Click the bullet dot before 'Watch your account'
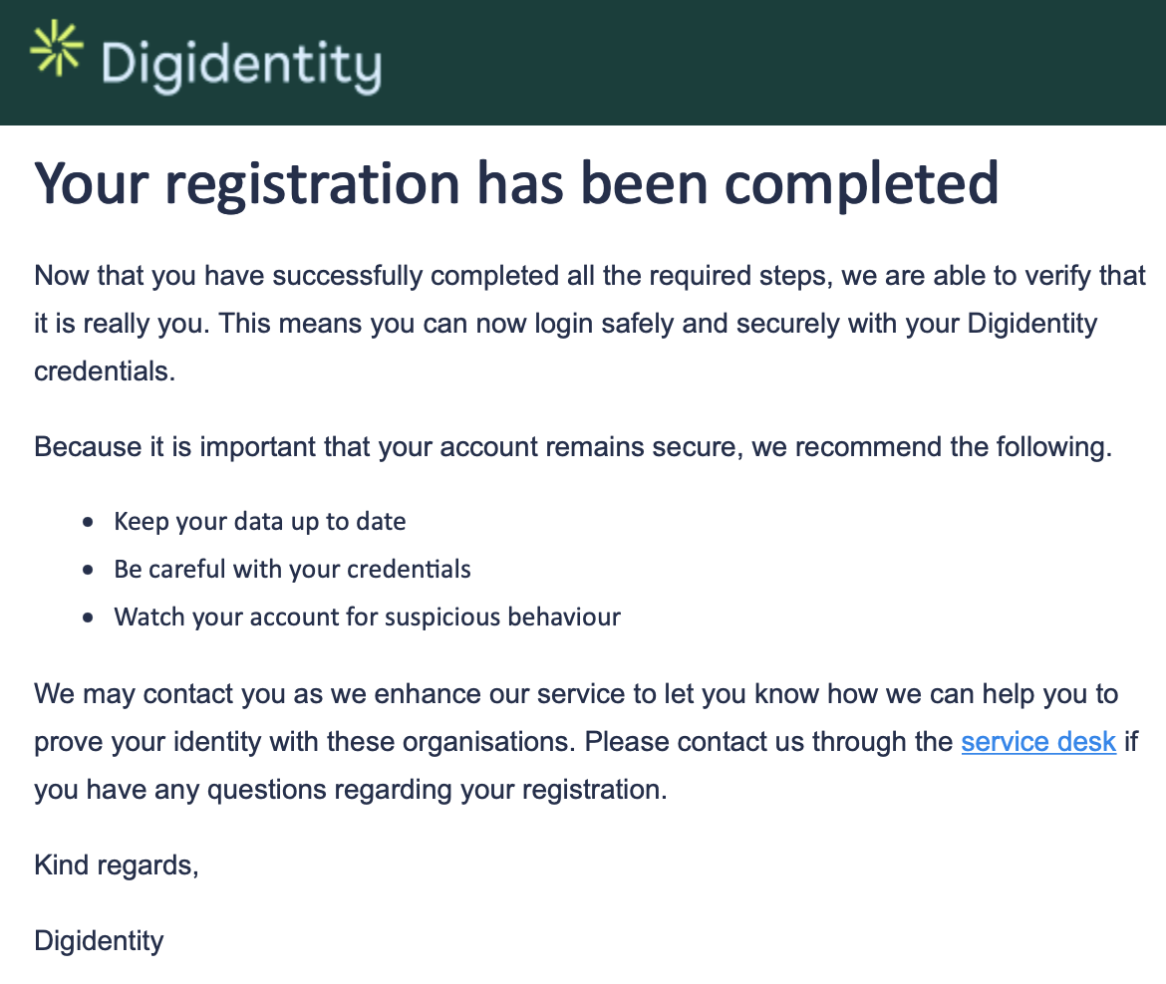The image size is (1166, 984). point(89,617)
